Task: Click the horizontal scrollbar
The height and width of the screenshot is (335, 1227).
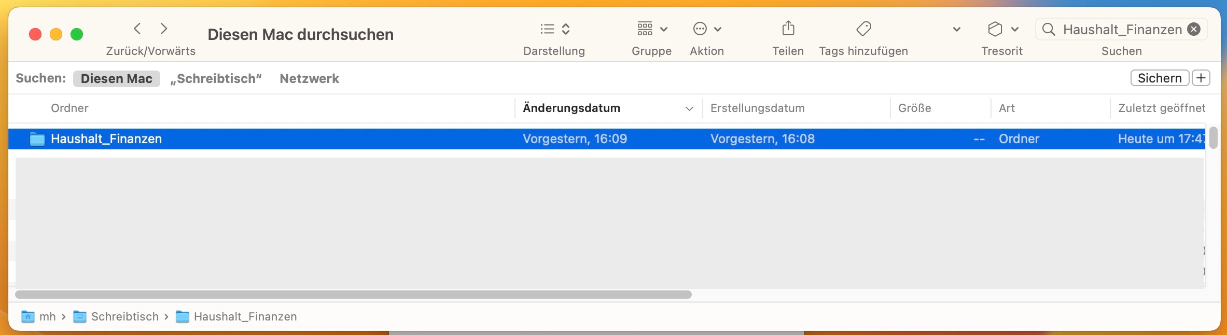Action: click(353, 295)
